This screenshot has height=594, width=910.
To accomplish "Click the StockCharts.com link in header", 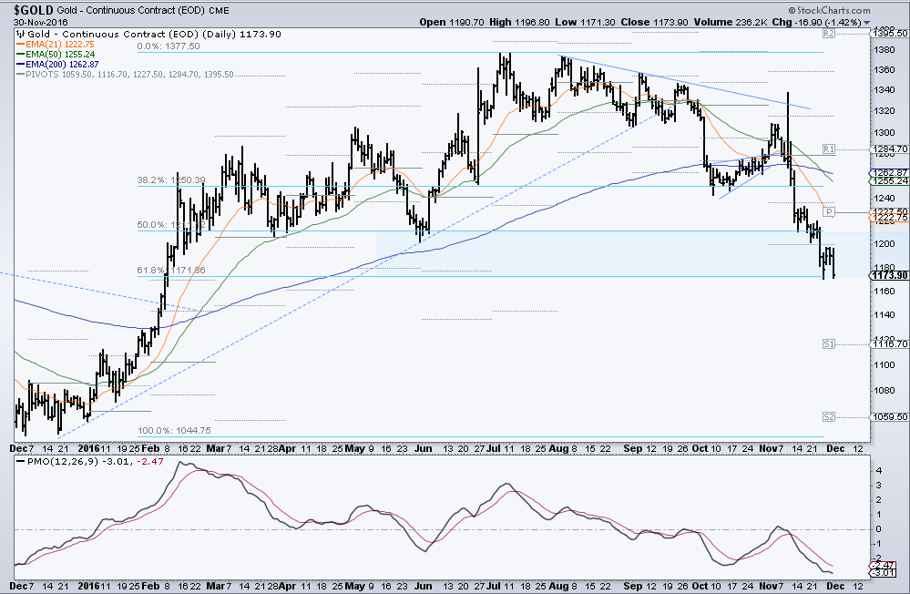I will (829, 10).
